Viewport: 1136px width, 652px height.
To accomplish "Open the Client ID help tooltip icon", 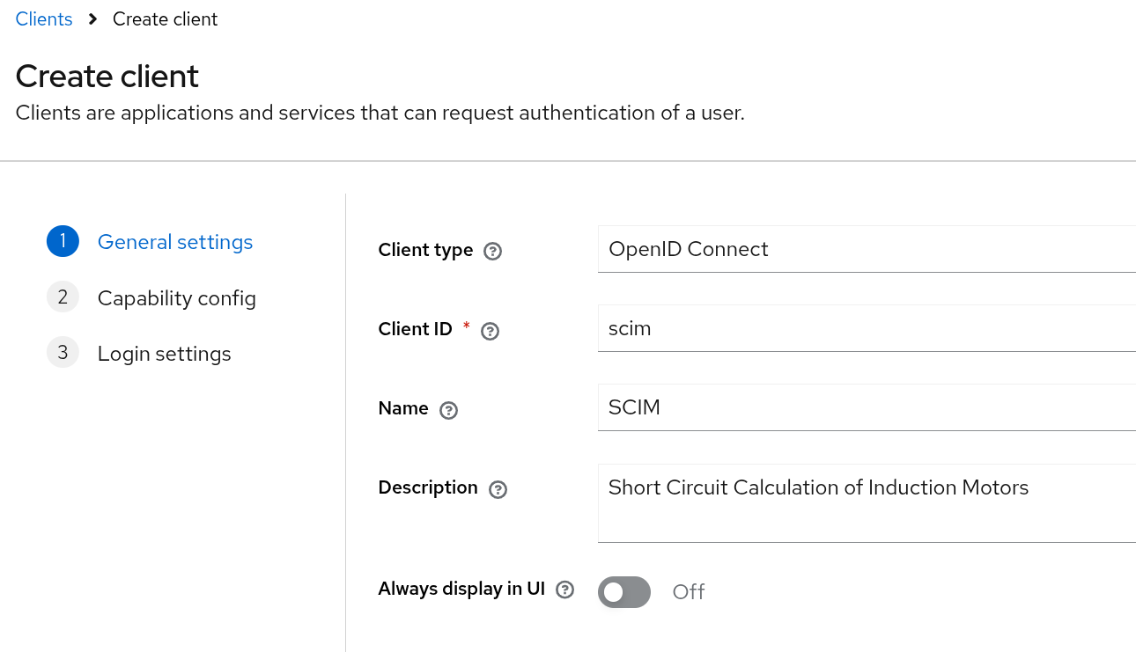I will (x=491, y=331).
